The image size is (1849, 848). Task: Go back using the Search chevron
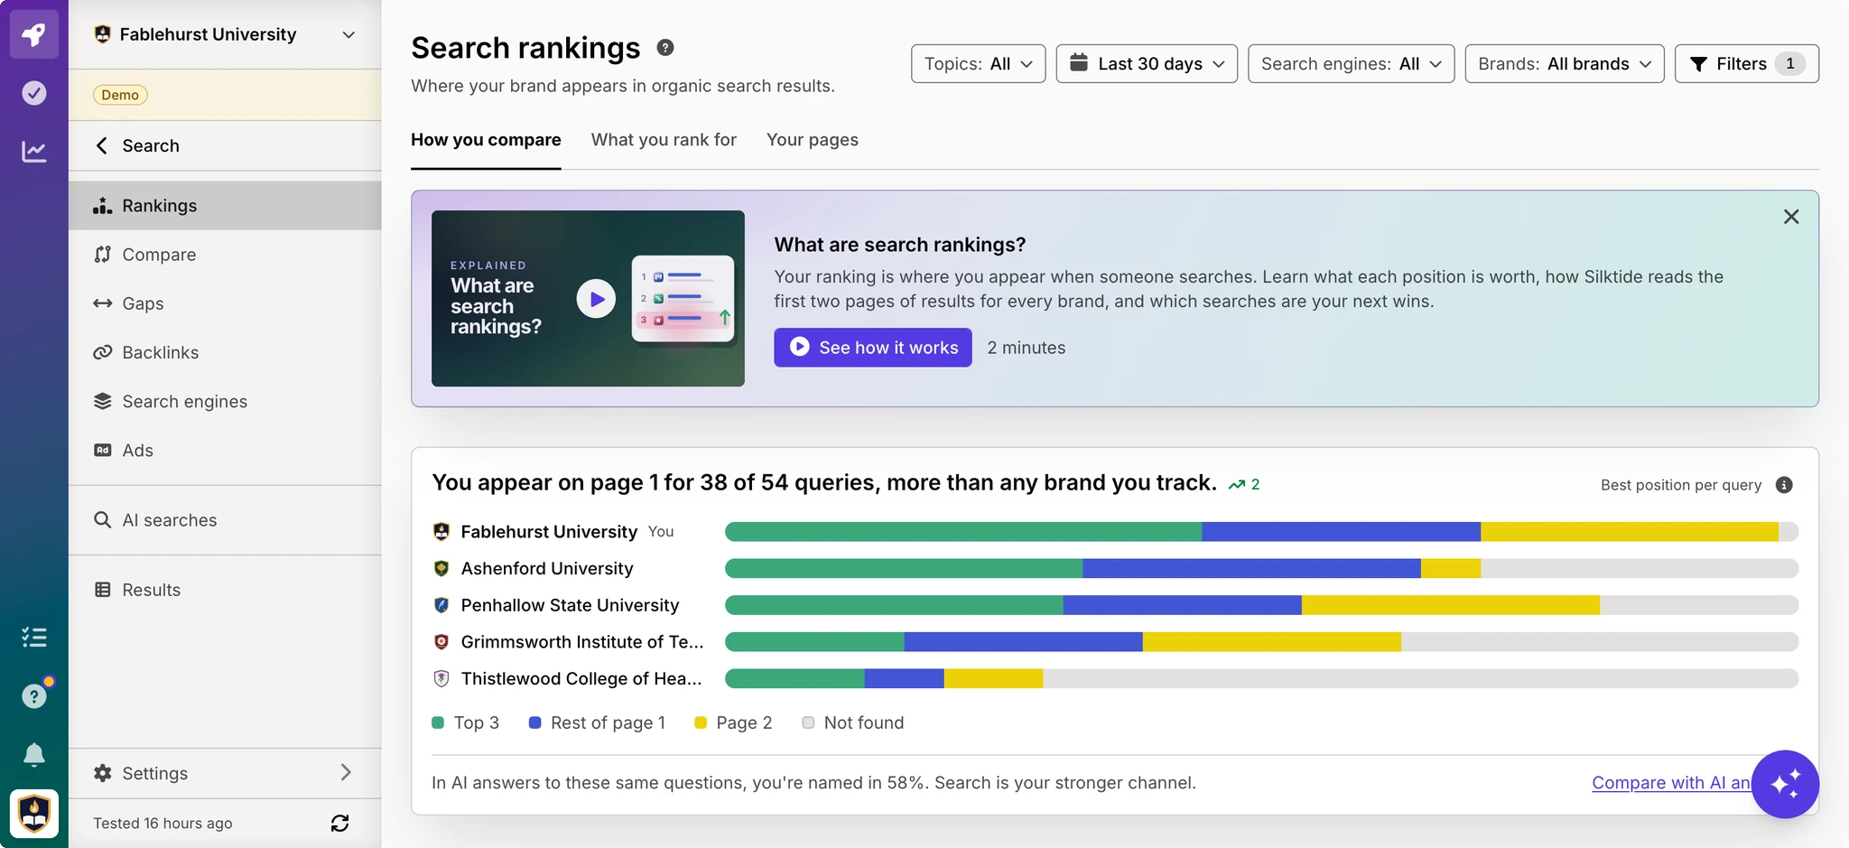click(102, 145)
